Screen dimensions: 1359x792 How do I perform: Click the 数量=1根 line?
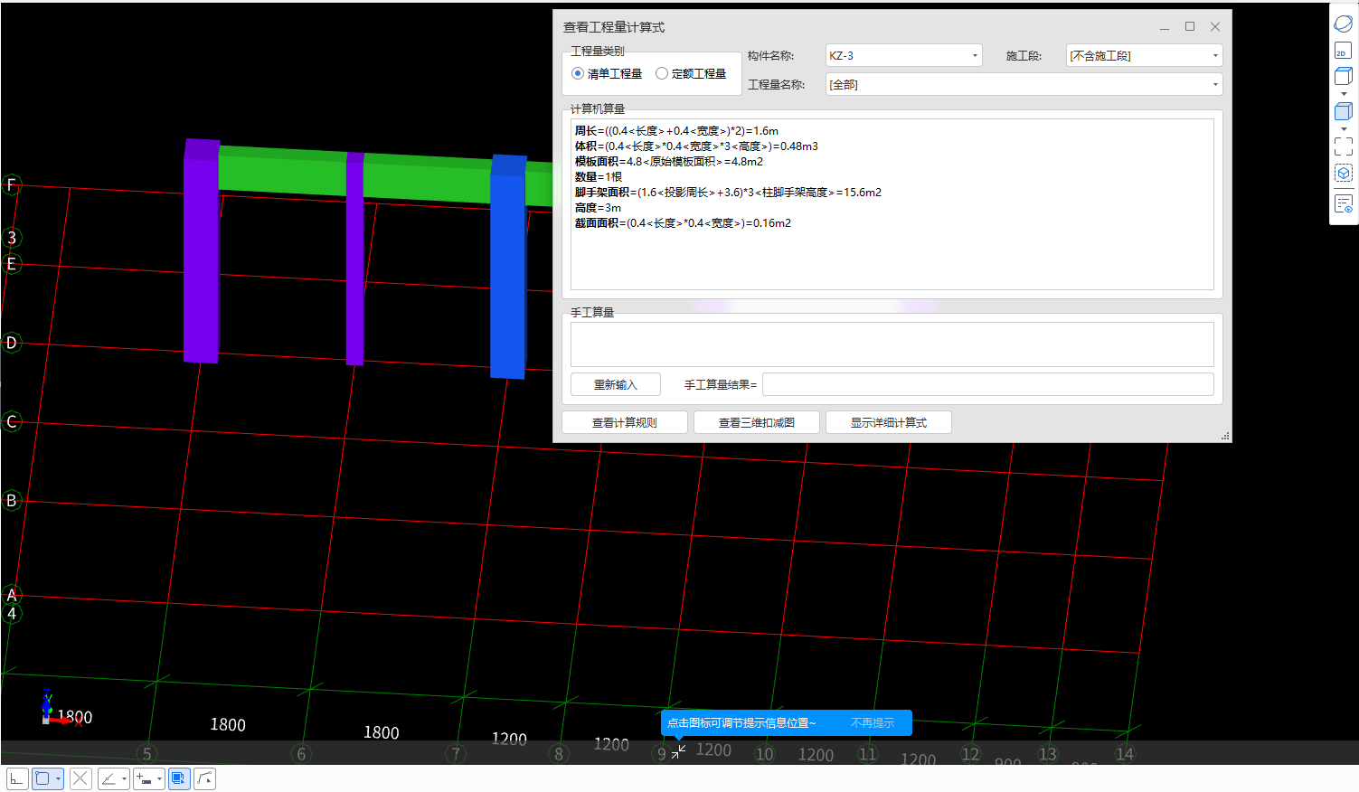tap(599, 177)
